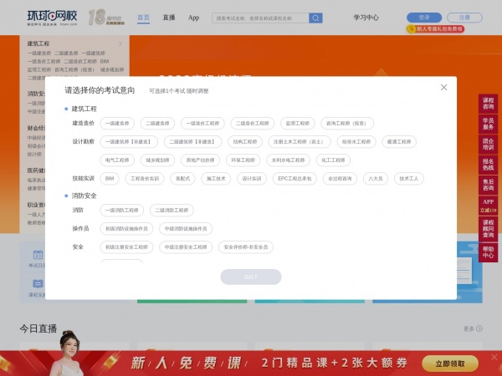Focus the exam name search field
Image resolution: width=502 pixels, height=376 pixels.
coord(260,18)
